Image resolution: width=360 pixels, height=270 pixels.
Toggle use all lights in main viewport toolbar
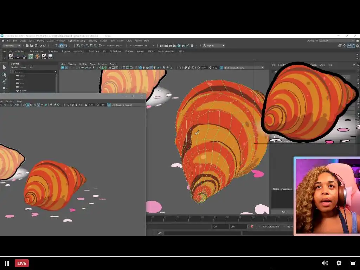coord(155,68)
